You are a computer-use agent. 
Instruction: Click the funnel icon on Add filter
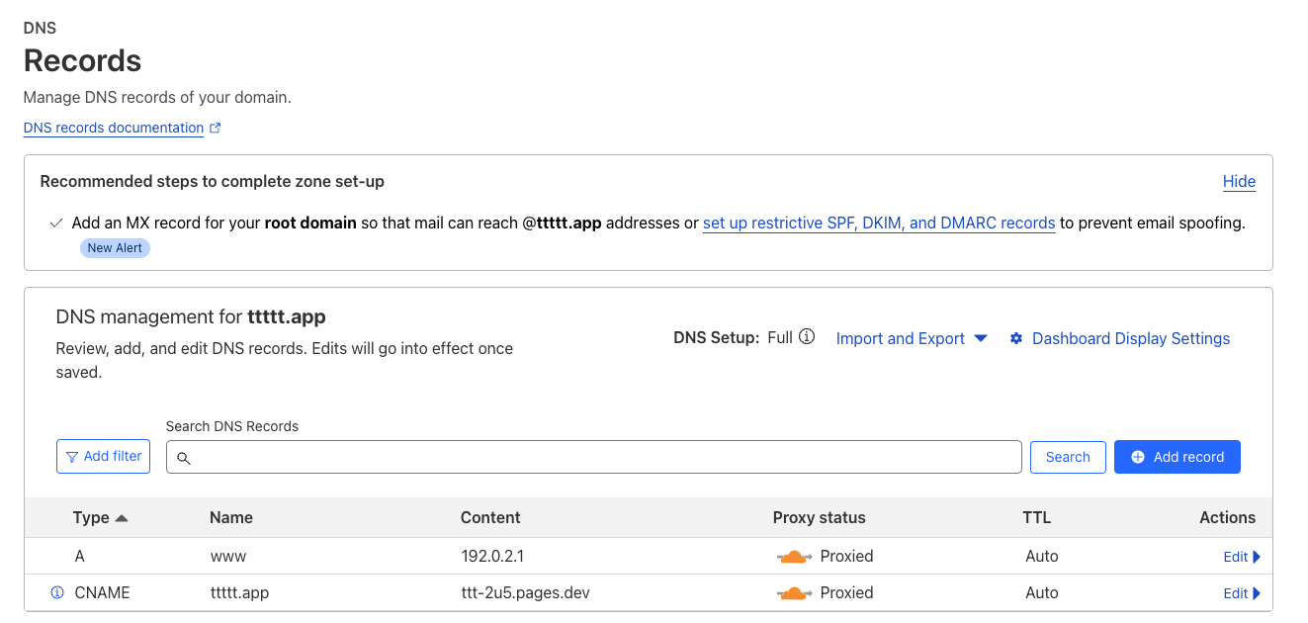point(72,457)
